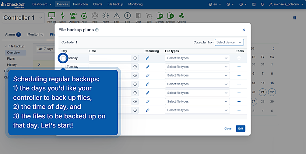Screen dimensions: 306x154
Task: Open the notifications bell icon
Action: 262,4
